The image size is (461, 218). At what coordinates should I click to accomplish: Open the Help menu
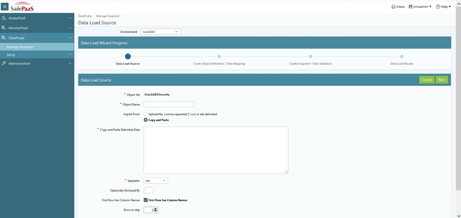[443, 6]
